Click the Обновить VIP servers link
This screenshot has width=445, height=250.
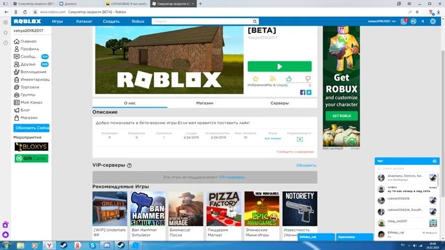(x=306, y=166)
